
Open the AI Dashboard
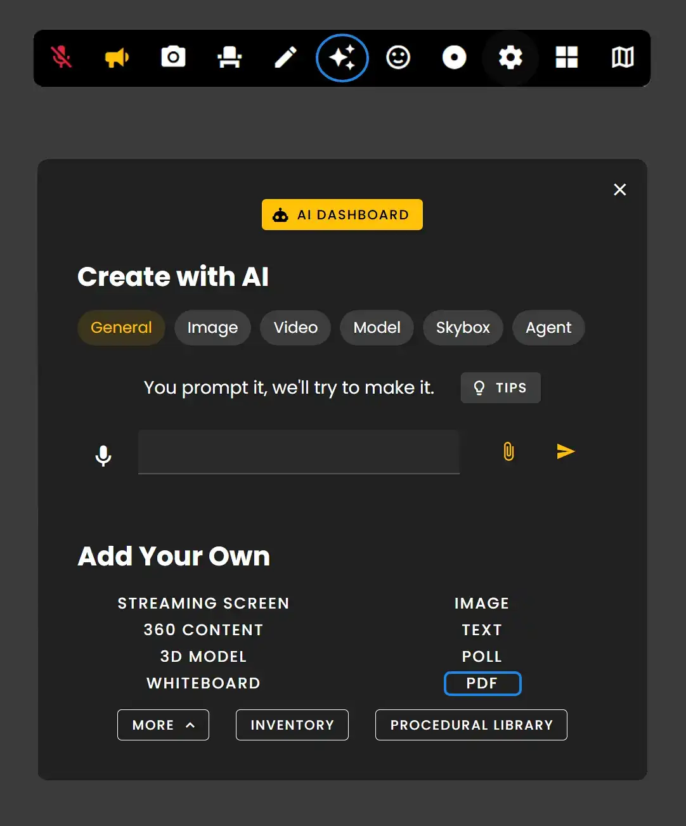pos(342,214)
